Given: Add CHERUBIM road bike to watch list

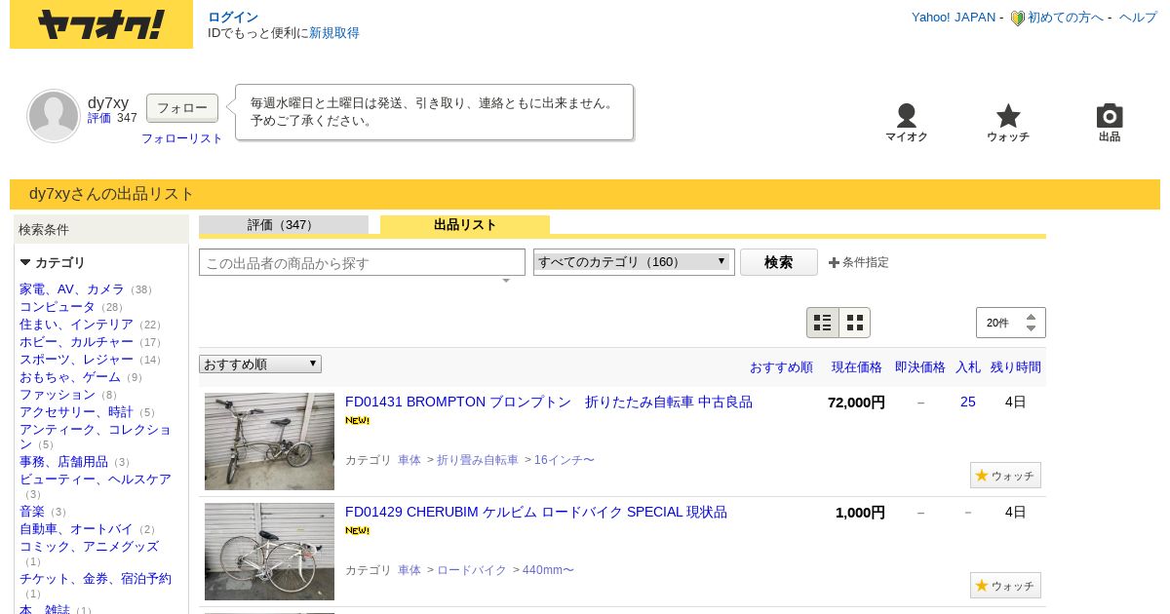Looking at the screenshot, I should (1005, 586).
